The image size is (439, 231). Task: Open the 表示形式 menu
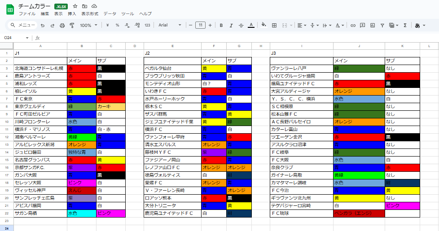(x=89, y=14)
